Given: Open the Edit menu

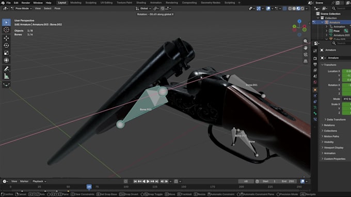Looking at the screenshot, I should (x=16, y=3).
